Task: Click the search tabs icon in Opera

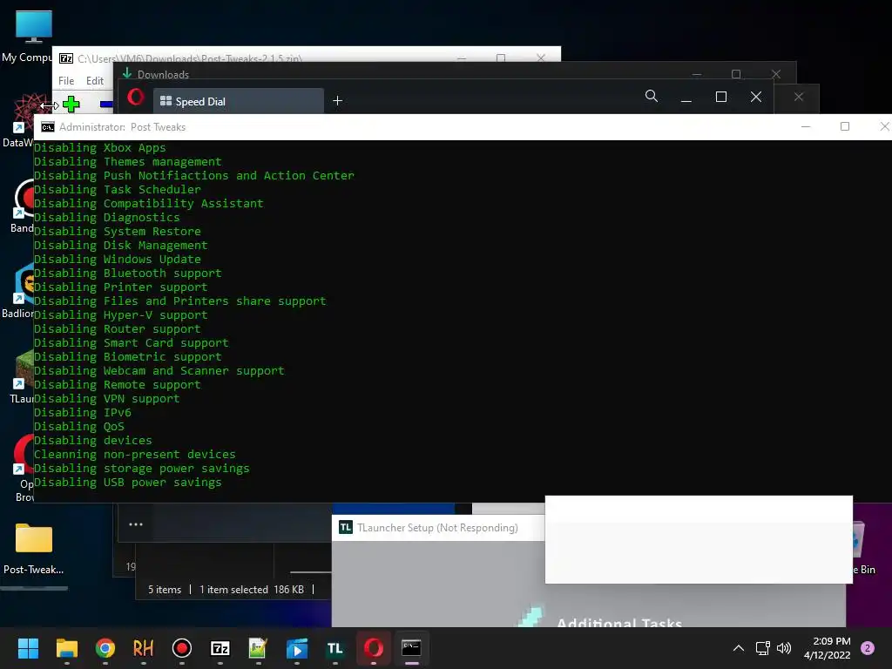Action: 652,96
